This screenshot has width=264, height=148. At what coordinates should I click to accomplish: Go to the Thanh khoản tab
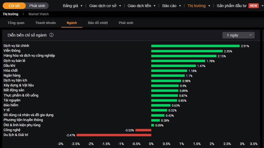[x=45, y=23]
